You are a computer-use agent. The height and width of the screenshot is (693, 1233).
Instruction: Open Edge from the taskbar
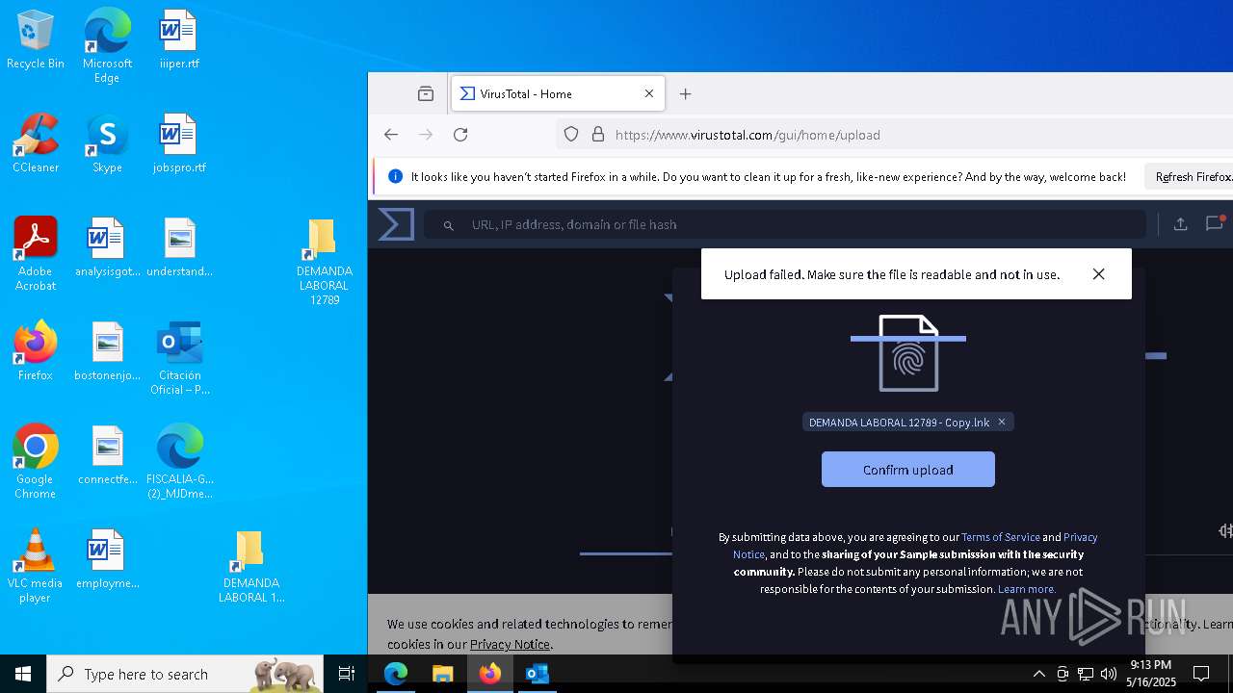coord(396,674)
